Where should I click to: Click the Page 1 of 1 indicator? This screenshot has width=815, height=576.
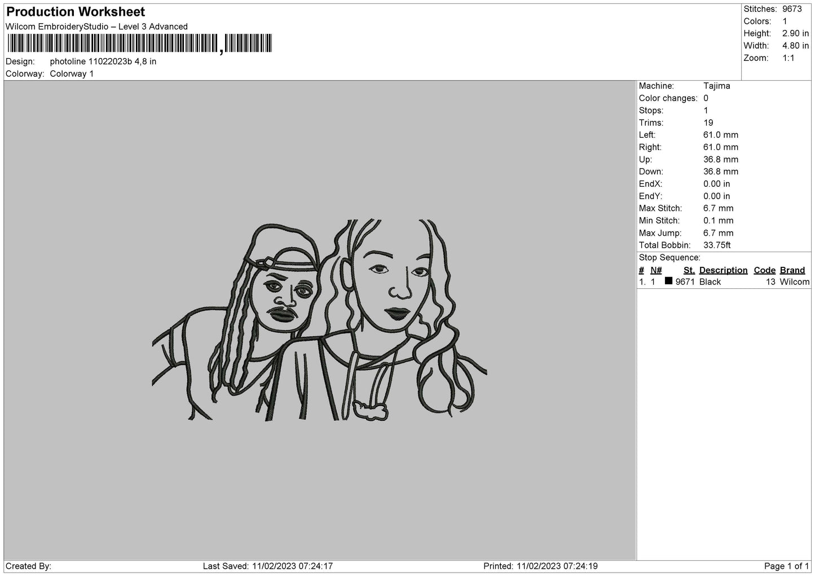(x=787, y=566)
